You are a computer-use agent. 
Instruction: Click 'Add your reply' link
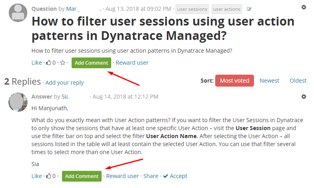64,83
